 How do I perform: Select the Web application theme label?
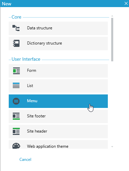(x=48, y=146)
